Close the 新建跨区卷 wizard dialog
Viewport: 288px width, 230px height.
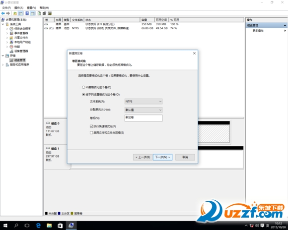tap(194, 53)
